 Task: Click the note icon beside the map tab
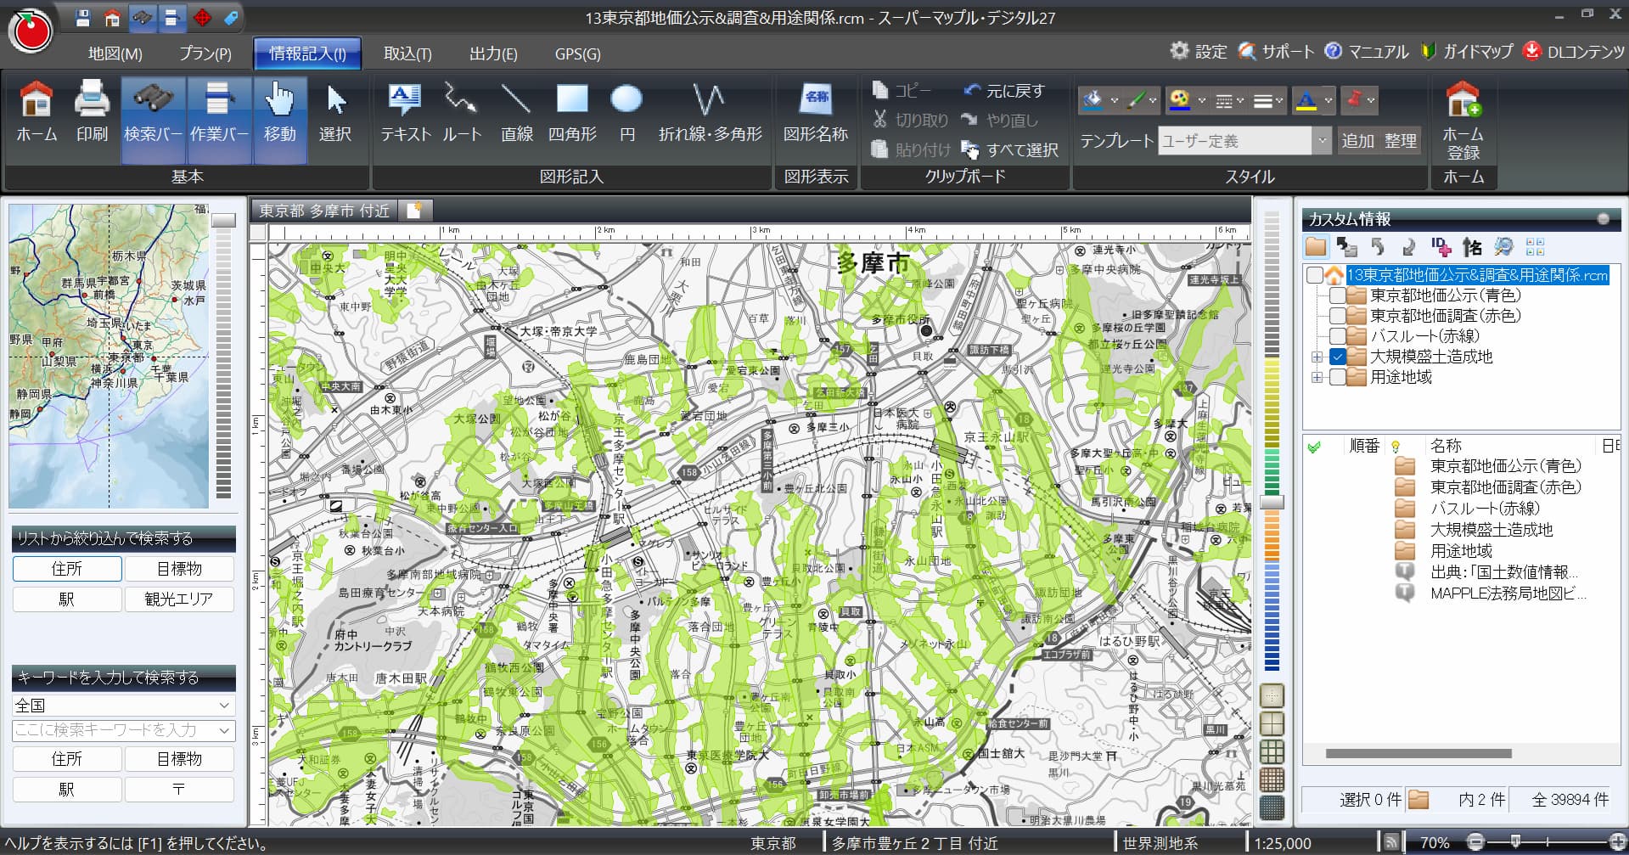pos(414,211)
